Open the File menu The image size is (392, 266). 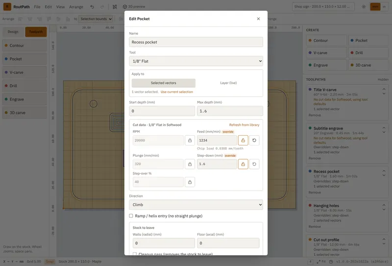37,7
